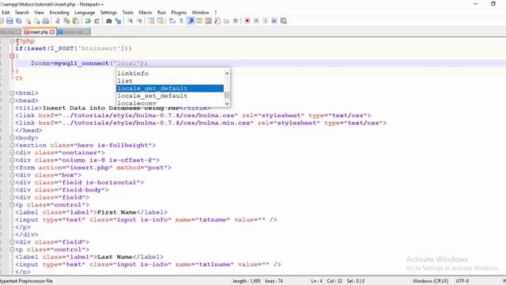Viewport: 506px width, 285px height.
Task: Open the Function List panel icon
Action: [x=217, y=21]
